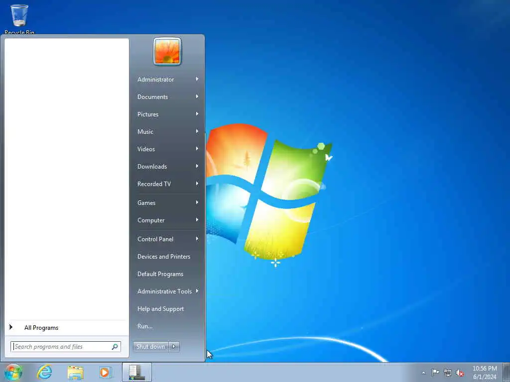The height and width of the screenshot is (382, 510).
Task: Expand the Recorded TV submenu arrow
Action: click(x=197, y=184)
